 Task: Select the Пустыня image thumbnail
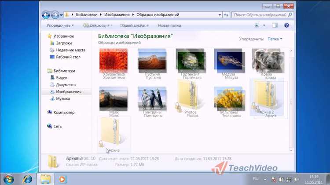pos(152,61)
